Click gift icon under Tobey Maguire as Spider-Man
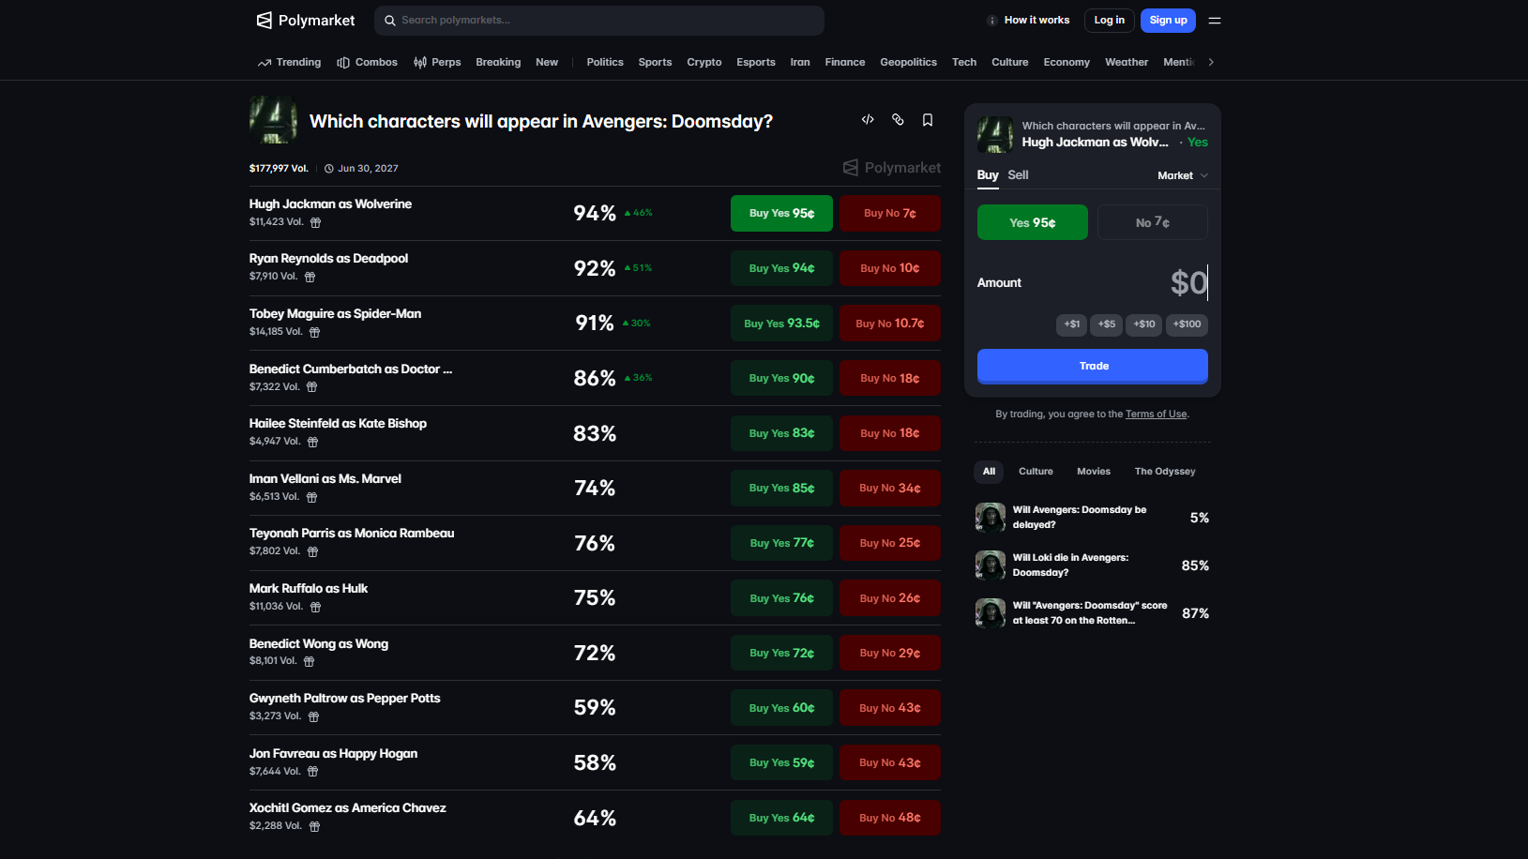 pyautogui.click(x=315, y=333)
